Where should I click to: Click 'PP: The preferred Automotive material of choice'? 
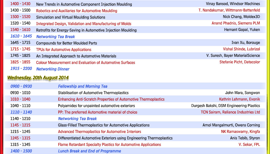coord(98,112)
